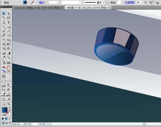
Task: Select the Type tool
Action: click(x=9, y=22)
